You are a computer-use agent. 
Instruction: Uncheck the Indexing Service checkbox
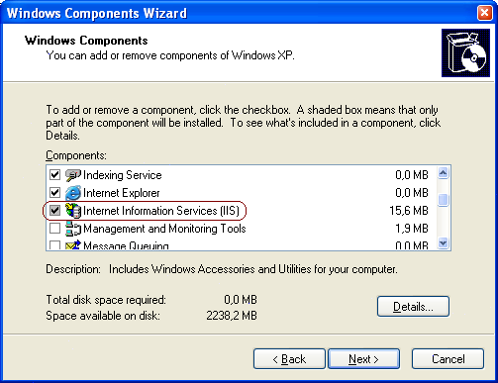[x=54, y=174]
